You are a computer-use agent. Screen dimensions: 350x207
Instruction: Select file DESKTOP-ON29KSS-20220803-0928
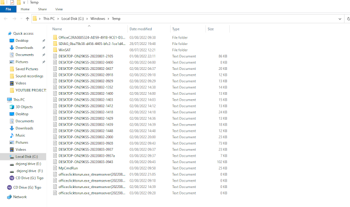click(x=86, y=143)
